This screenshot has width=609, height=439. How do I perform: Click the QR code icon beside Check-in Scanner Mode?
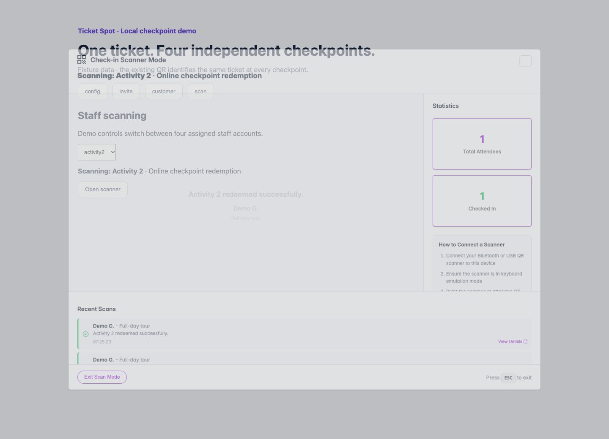pos(82,60)
